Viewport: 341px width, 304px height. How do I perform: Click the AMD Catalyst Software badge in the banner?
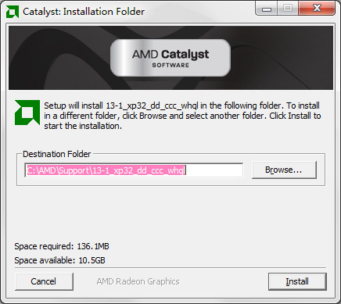170,58
